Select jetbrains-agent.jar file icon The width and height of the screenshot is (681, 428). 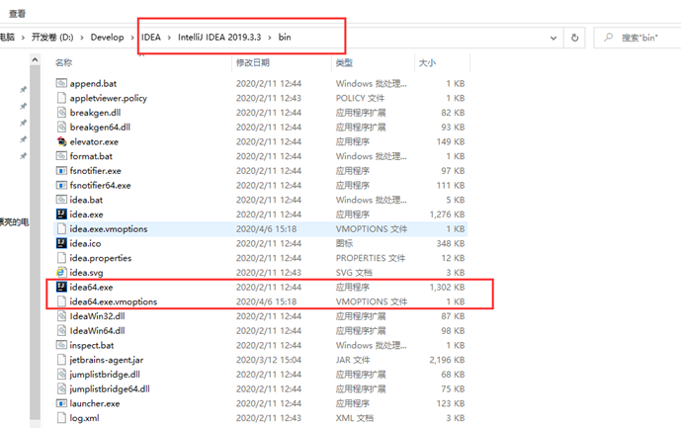61,360
